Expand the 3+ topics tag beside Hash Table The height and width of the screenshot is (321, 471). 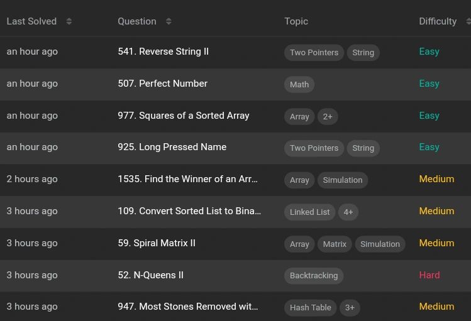pyautogui.click(x=350, y=308)
